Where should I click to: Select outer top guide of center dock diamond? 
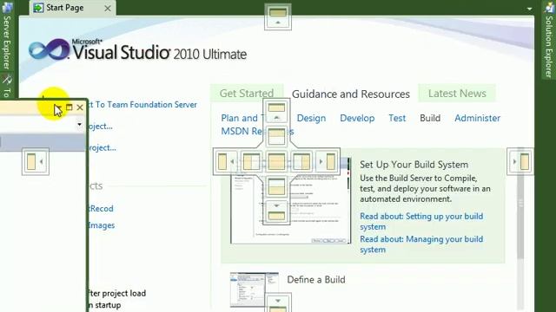point(276,112)
